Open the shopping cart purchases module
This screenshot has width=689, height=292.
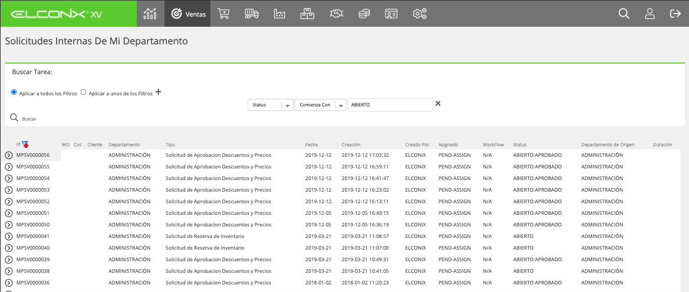(224, 14)
